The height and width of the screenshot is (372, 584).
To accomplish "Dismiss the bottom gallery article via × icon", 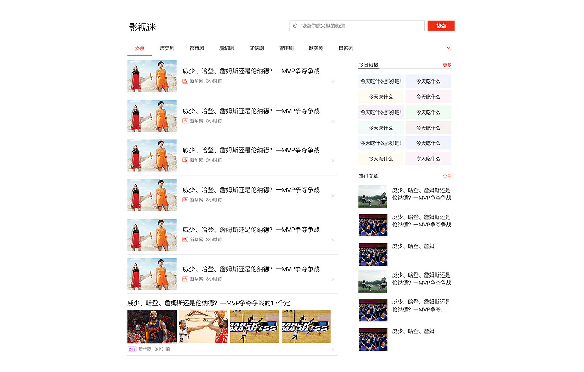I will click(333, 349).
